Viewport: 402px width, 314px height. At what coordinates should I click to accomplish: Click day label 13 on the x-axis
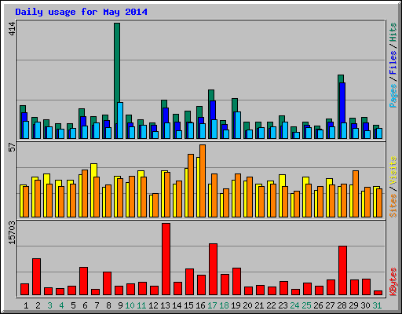click(165, 305)
